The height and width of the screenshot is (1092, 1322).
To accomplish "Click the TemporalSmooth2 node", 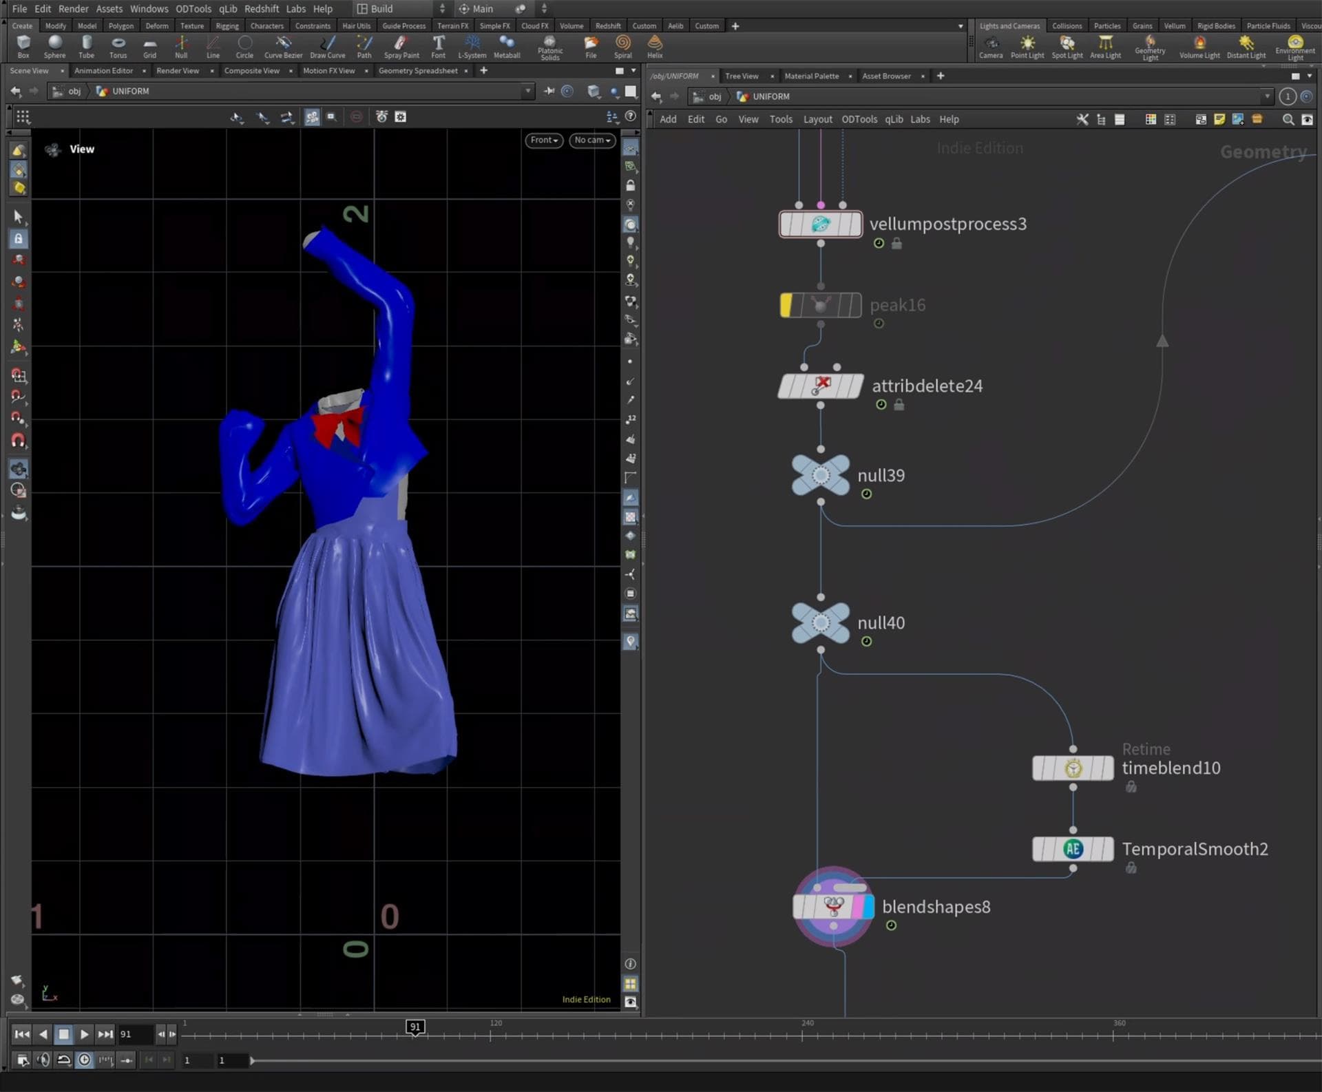I will (1072, 849).
